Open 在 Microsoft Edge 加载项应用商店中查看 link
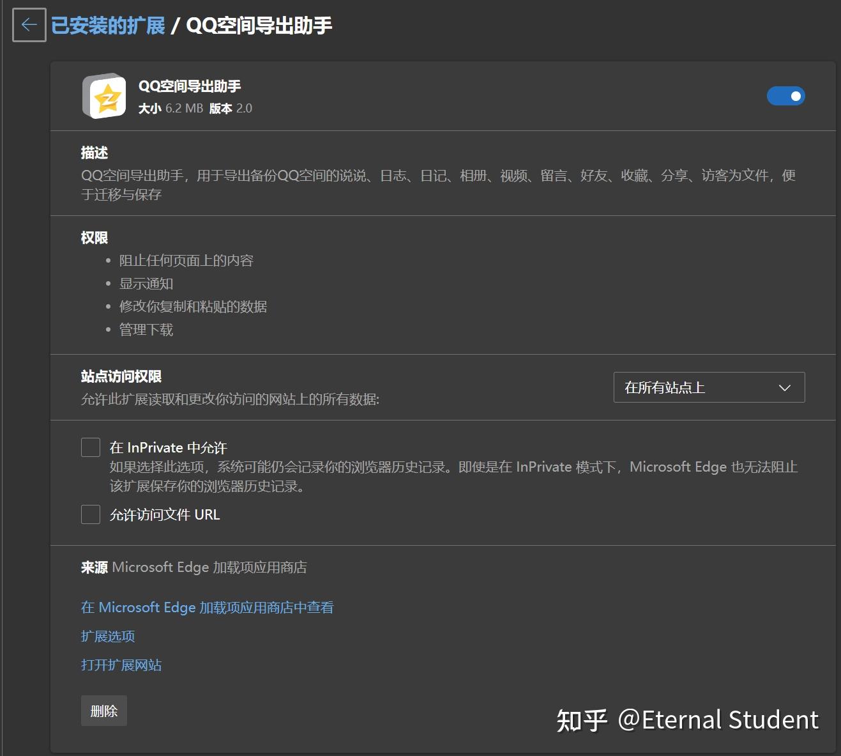Screen dimensions: 841x756 (207, 607)
